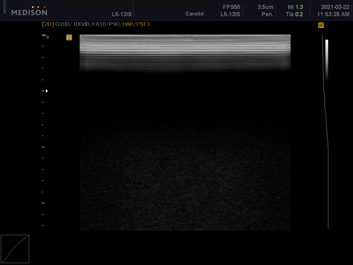Select the [2D] mode label
The width and height of the screenshot is (353, 265).
click(x=48, y=24)
